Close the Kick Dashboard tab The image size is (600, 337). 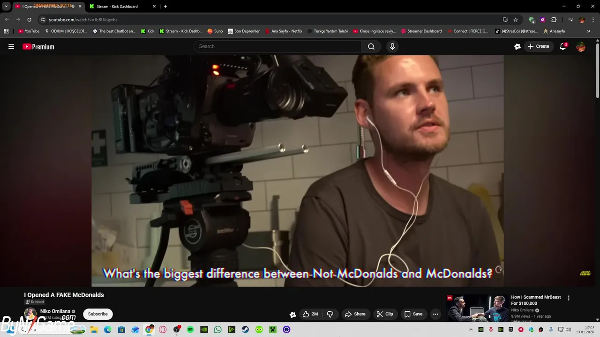[154, 7]
